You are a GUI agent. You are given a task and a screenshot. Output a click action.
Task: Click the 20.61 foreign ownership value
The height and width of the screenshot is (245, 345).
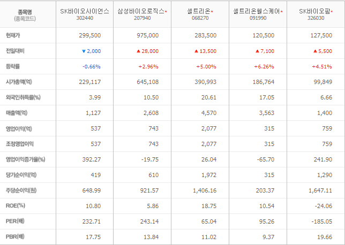coord(209,97)
